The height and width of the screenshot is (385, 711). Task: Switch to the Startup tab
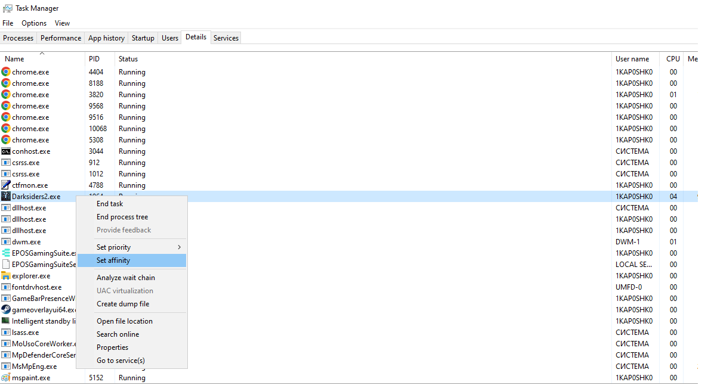click(143, 38)
